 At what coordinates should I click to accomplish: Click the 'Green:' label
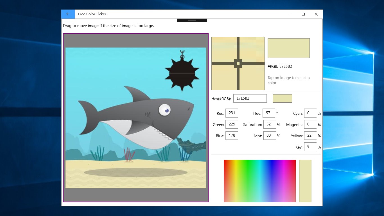point(218,125)
